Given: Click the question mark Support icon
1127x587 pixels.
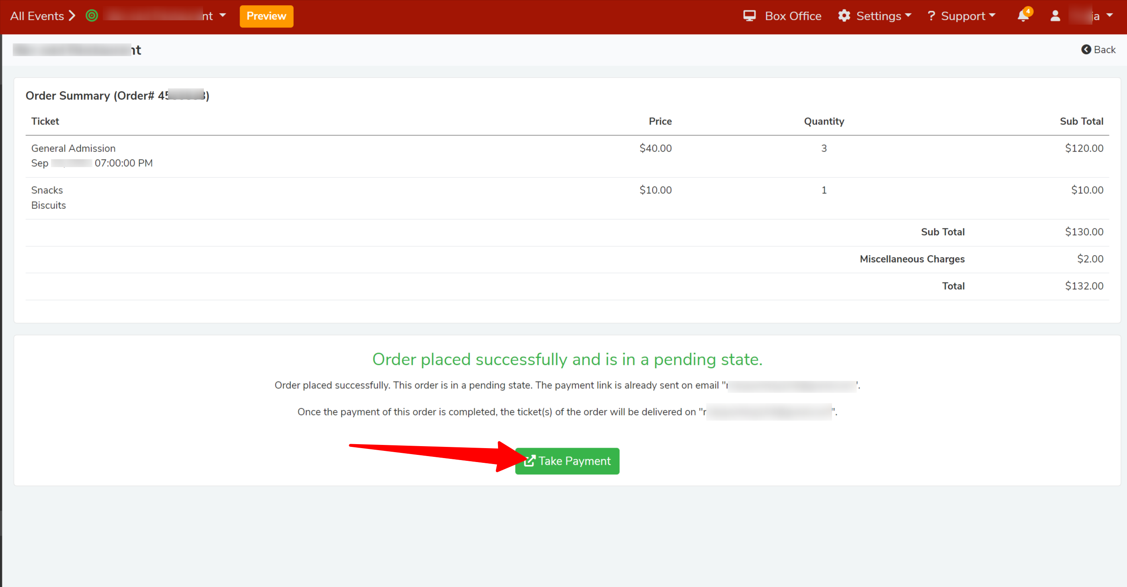Looking at the screenshot, I should pyautogui.click(x=931, y=16).
